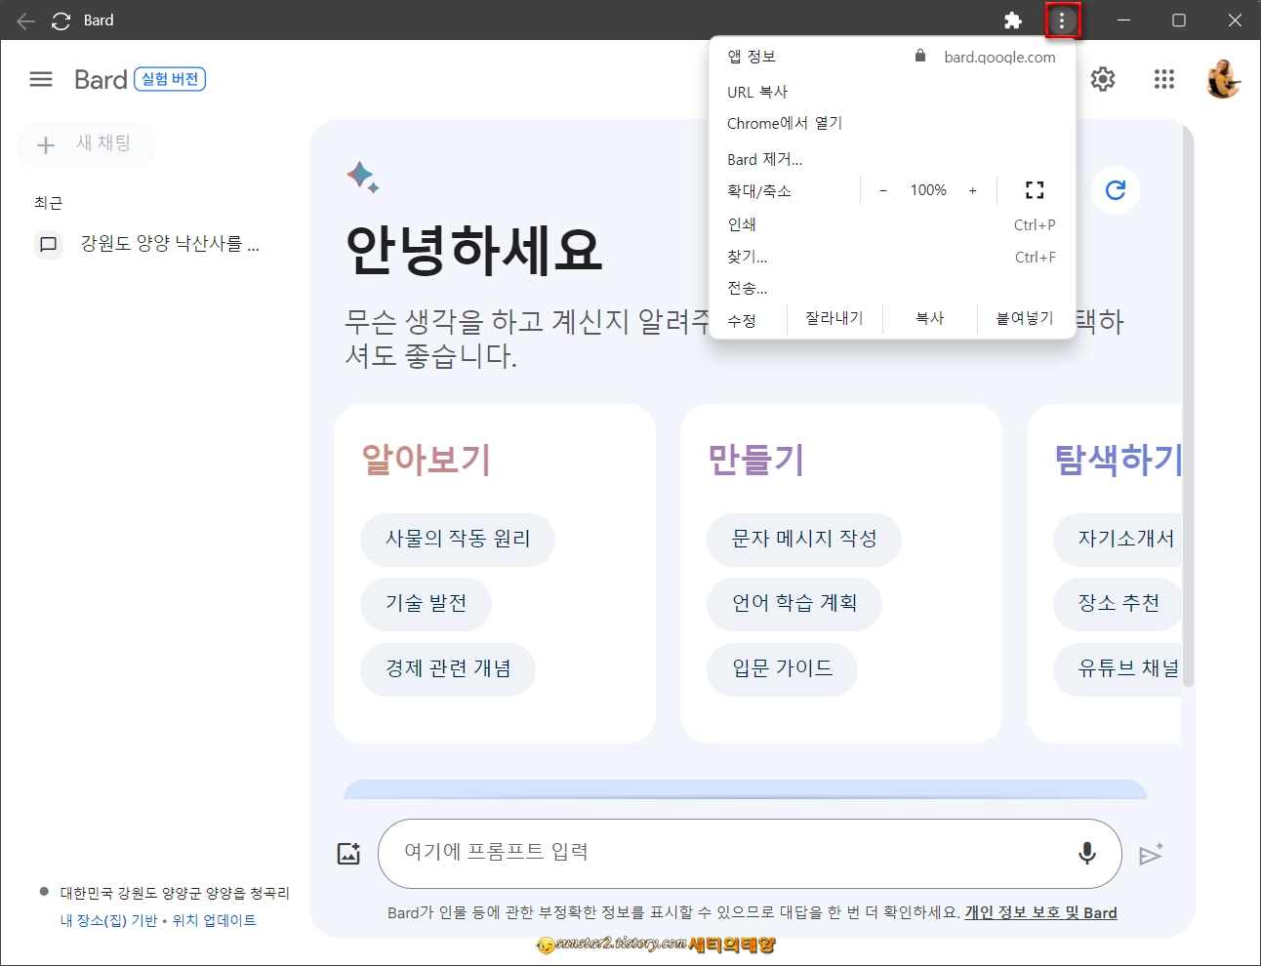
Task: Click the reset chat refresh icon
Action: 1116,190
